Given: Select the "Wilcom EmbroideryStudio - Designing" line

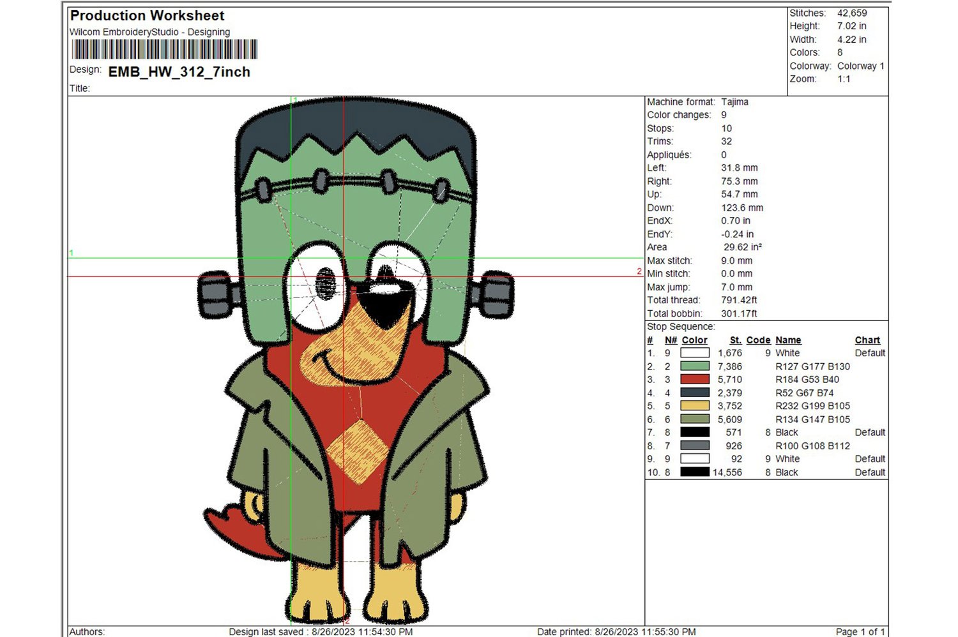Looking at the screenshot, I should 149,32.
